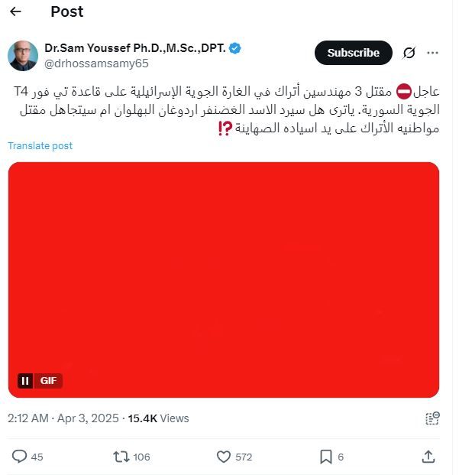Click the 2:12 AM Apr 3, 2025 timestamp

click(63, 418)
